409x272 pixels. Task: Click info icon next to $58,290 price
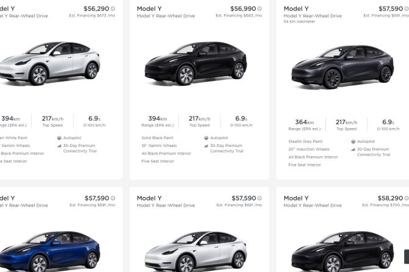[407, 198]
